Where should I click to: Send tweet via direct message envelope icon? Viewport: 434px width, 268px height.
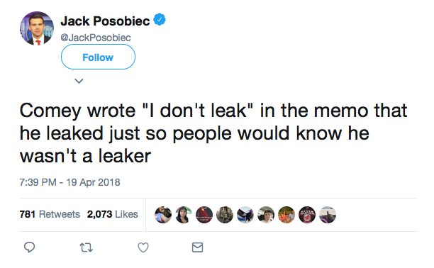click(x=197, y=247)
